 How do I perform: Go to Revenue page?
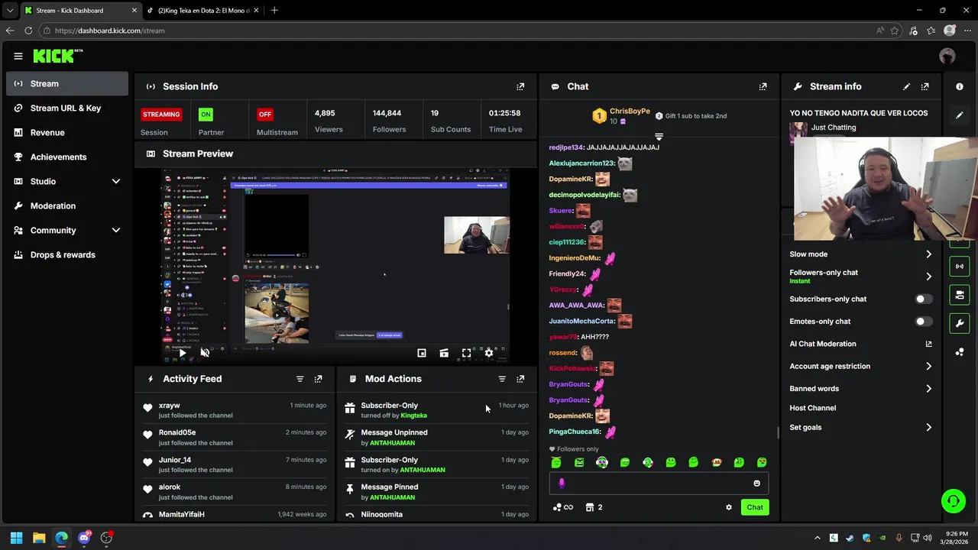pyautogui.click(x=67, y=132)
